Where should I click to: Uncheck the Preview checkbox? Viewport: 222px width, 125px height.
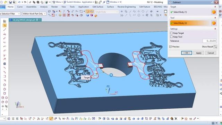click(x=171, y=47)
